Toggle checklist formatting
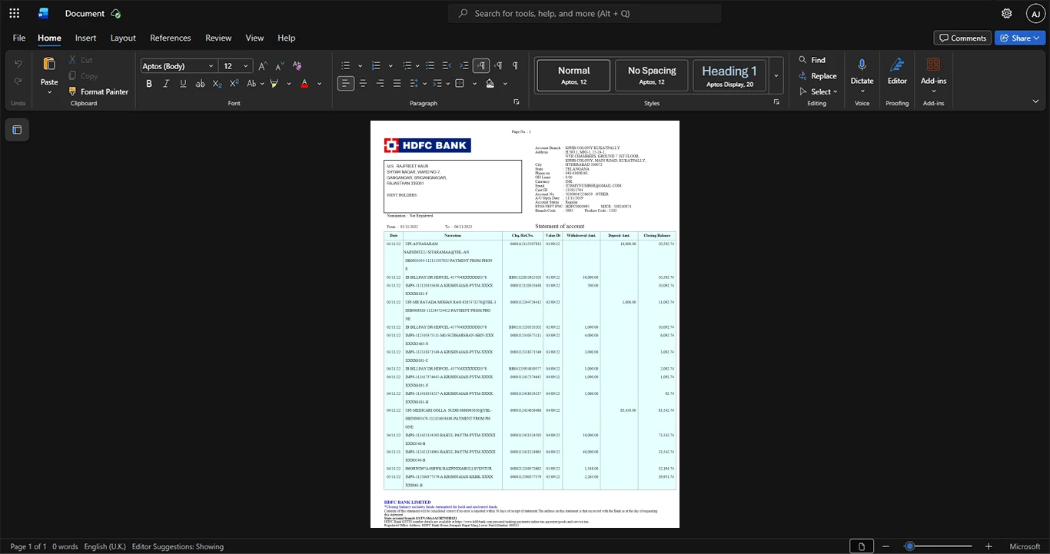 [x=429, y=66]
